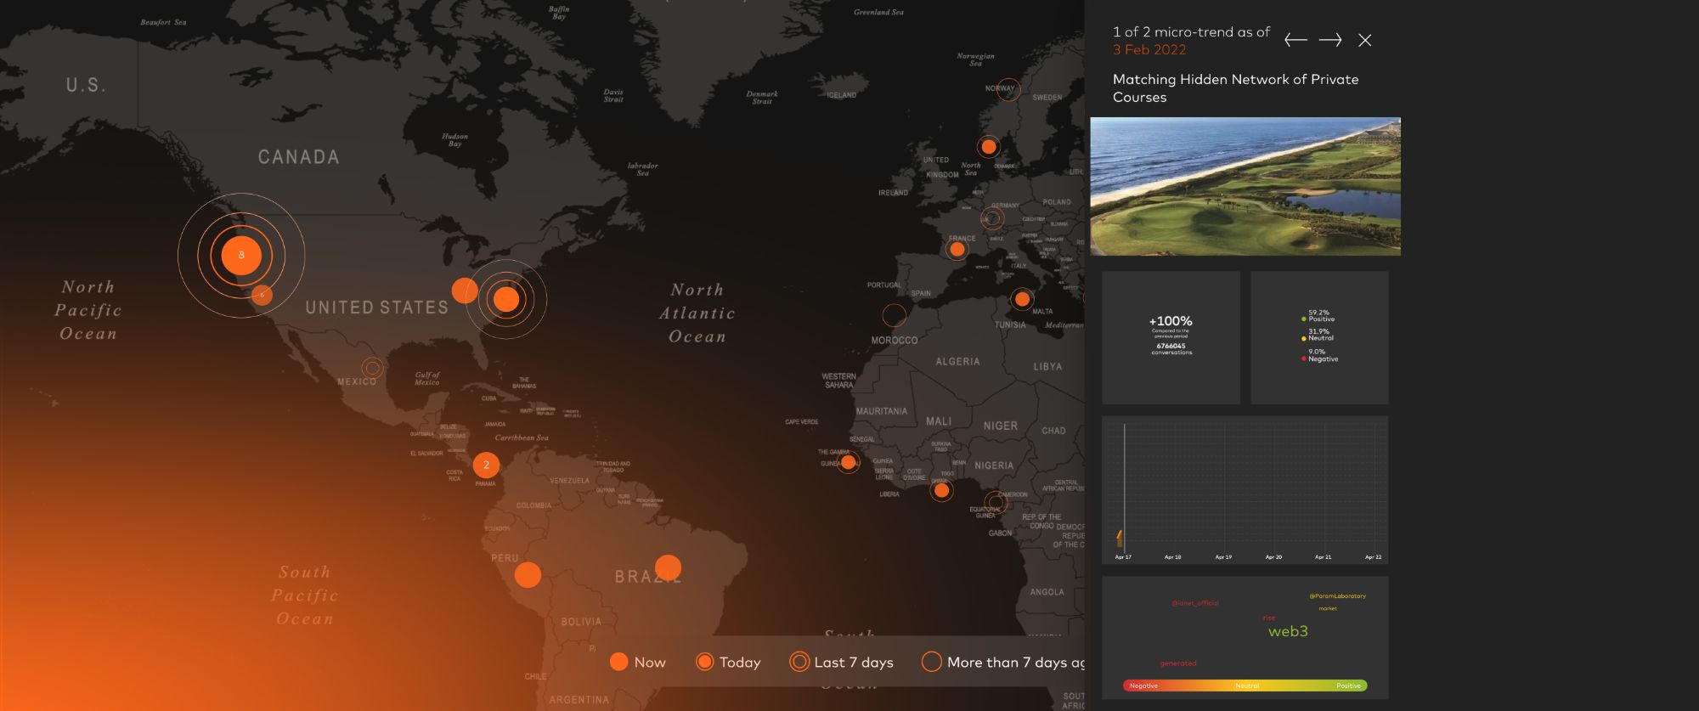This screenshot has width=1699, height=711.
Task: Click the Negative-to-Positive sentiment gradient bar
Action: click(1245, 686)
